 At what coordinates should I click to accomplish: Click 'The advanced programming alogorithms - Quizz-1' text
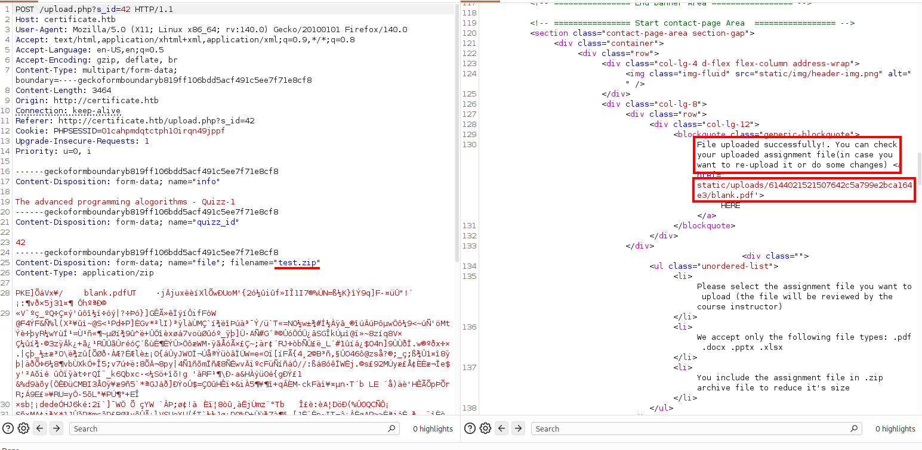pyautogui.click(x=125, y=202)
